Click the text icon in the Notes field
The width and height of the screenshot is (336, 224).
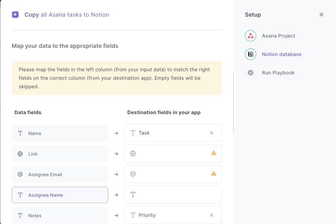pos(20,215)
